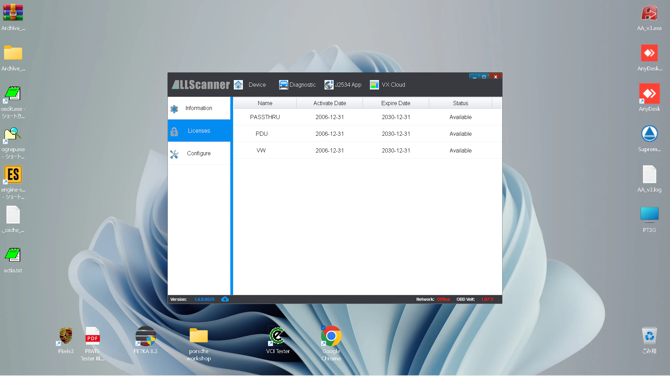Open the Diagnostic car icon
Viewport: 670px width, 376px height.
pos(283,85)
